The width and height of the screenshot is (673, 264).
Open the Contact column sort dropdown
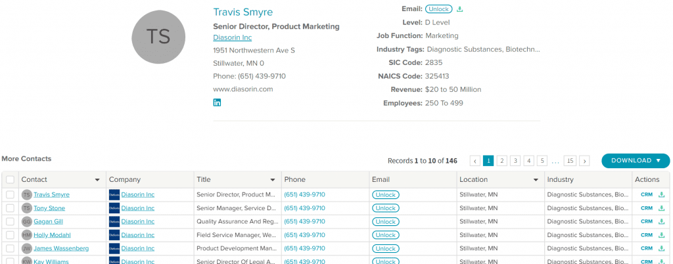pyautogui.click(x=97, y=180)
